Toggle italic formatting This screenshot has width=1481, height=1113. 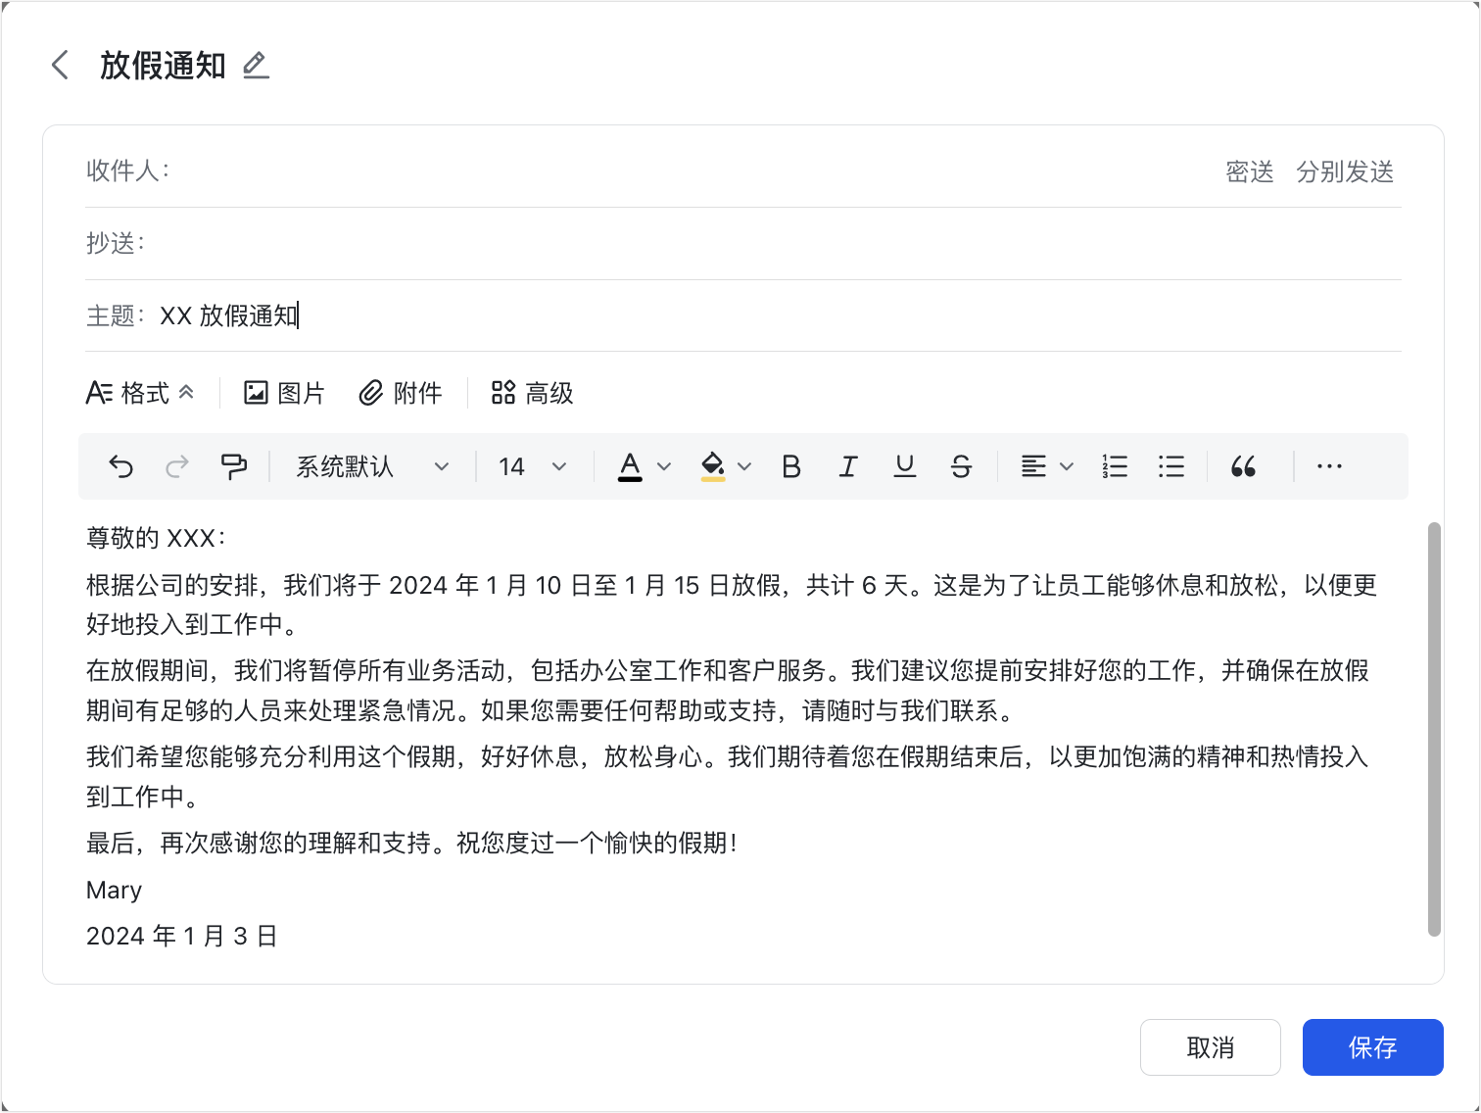pos(848,466)
